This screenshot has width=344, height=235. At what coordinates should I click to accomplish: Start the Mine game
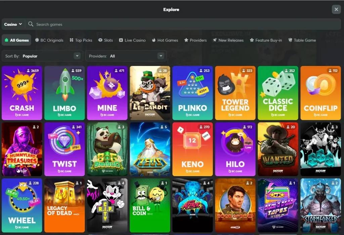pyautogui.click(x=107, y=93)
